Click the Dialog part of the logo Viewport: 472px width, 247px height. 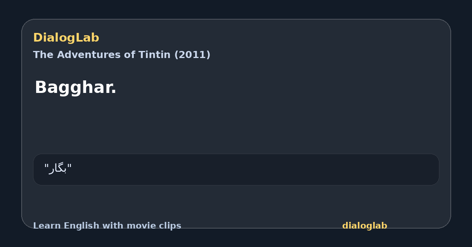pyautogui.click(x=54, y=38)
